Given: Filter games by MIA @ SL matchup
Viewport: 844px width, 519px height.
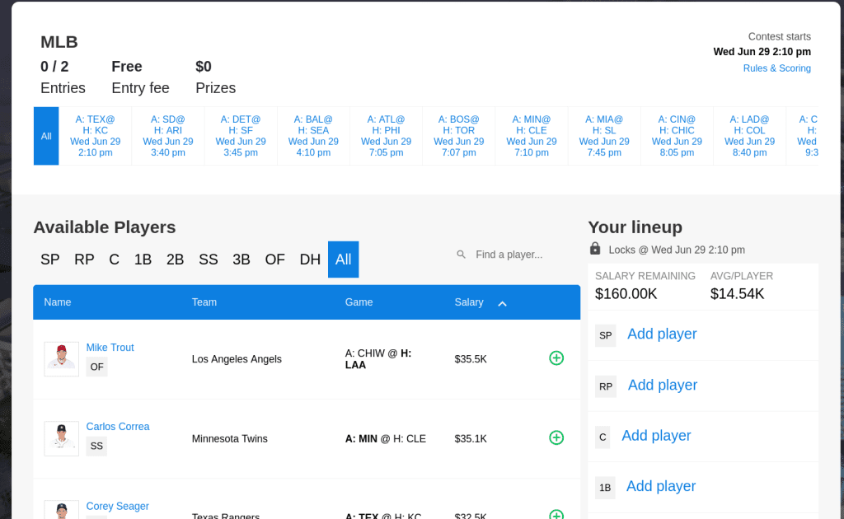Looking at the screenshot, I should (604, 136).
